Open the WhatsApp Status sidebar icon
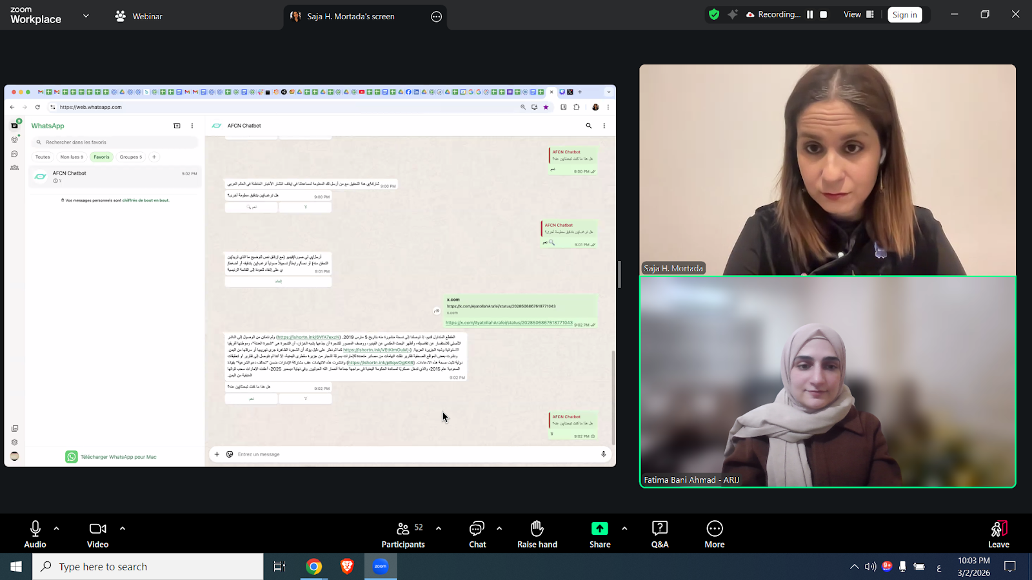Image resolution: width=1032 pixels, height=580 pixels. coord(15,140)
